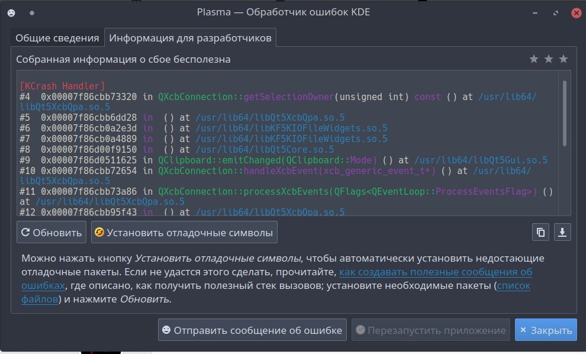This screenshot has height=354, width=586.
Task: Select Информация для разработчиков tab
Action: 190,38
